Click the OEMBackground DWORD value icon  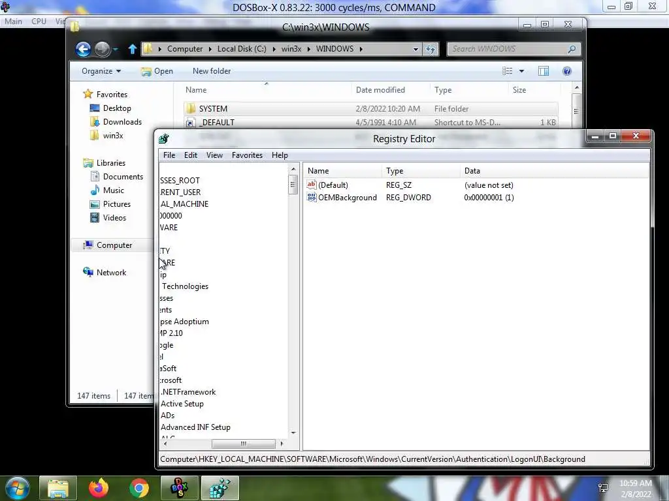coord(312,197)
